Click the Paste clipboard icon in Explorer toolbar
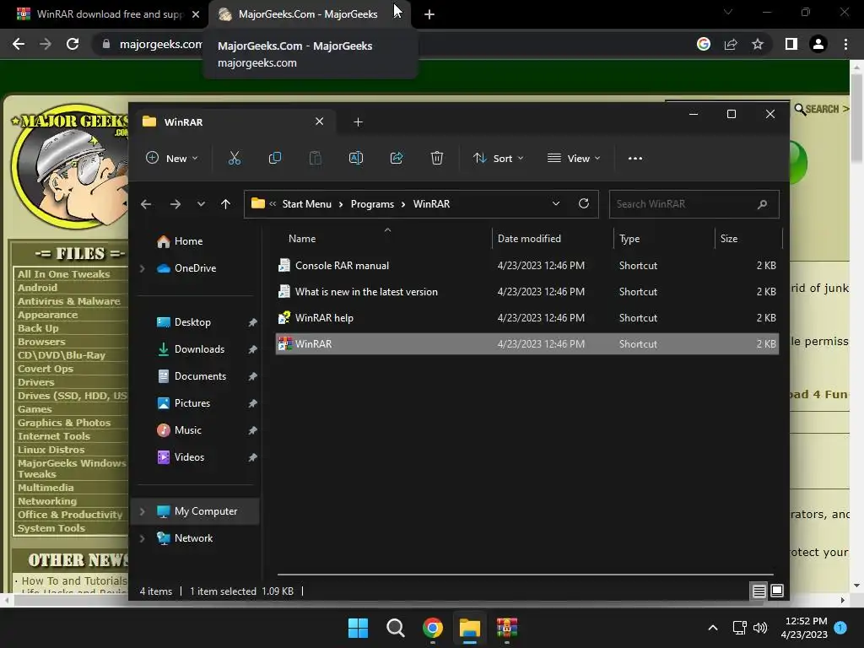Screen dimensions: 864x648 coord(316,158)
